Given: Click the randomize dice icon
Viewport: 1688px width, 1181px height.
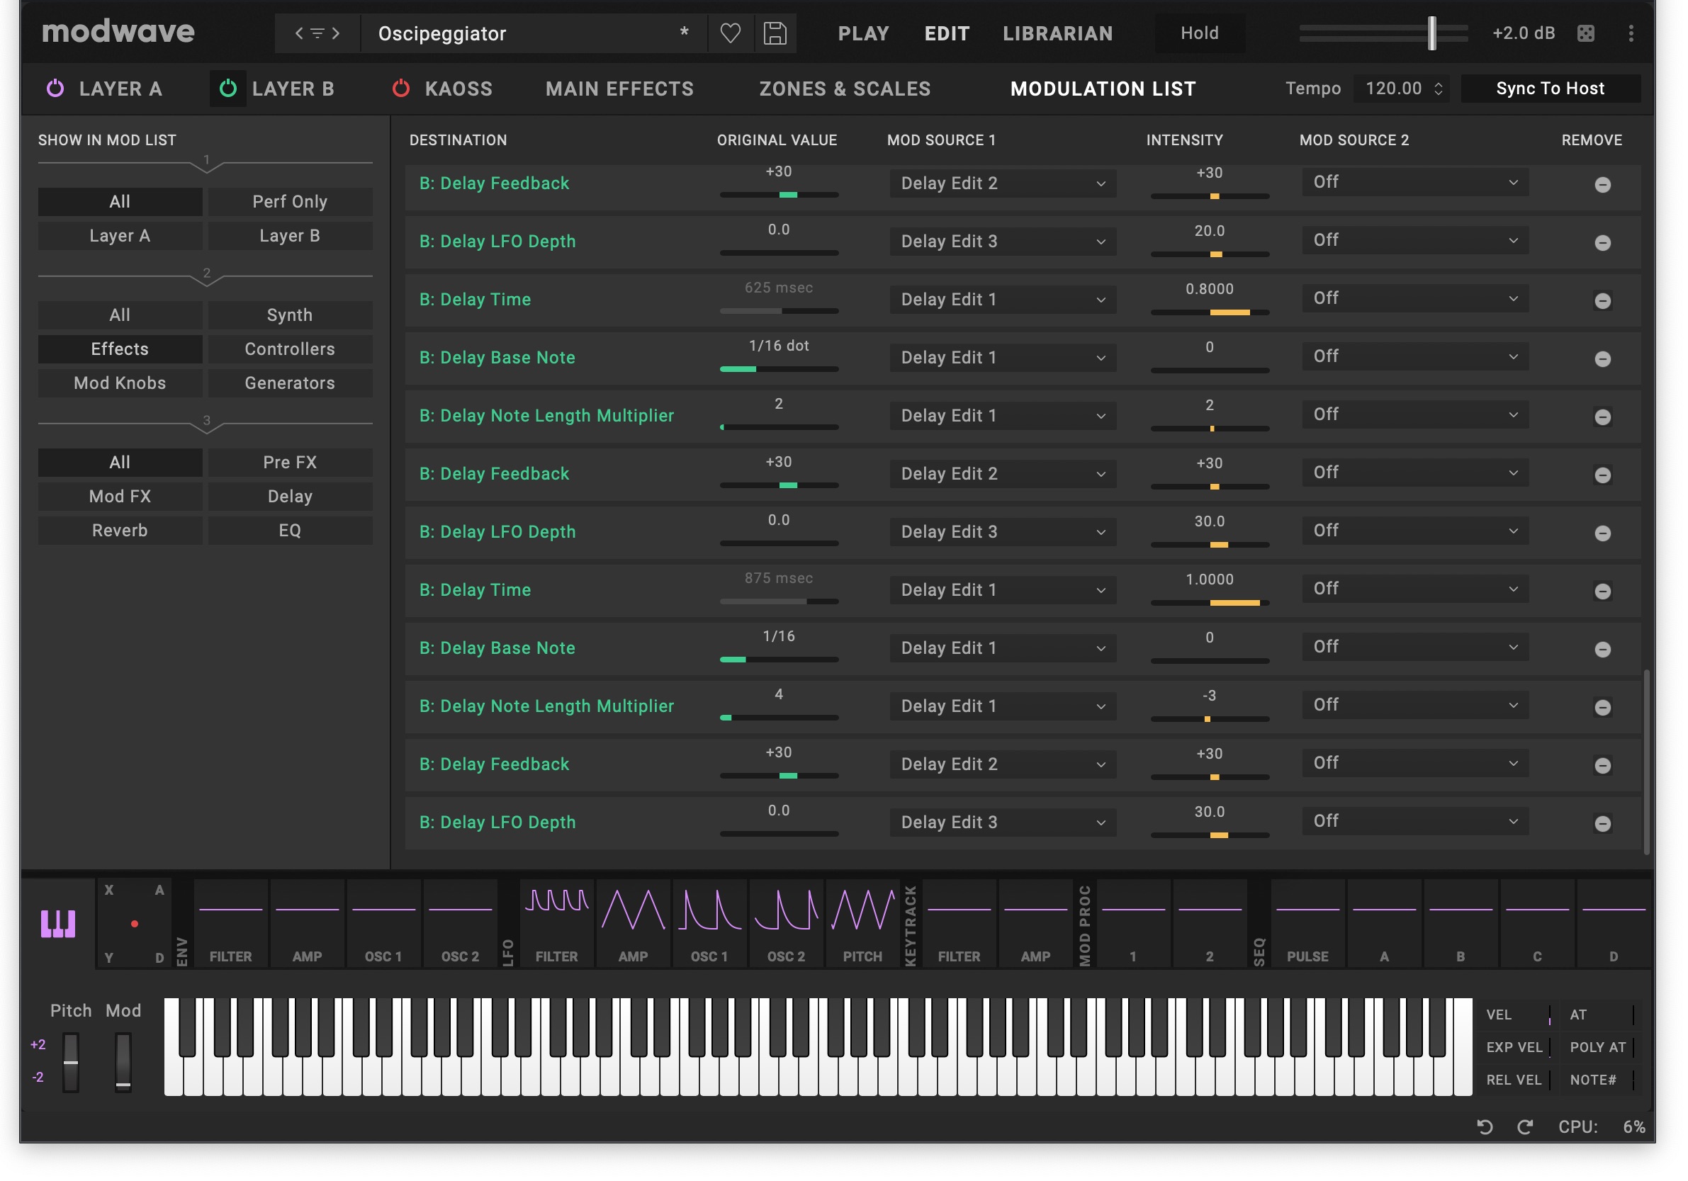Looking at the screenshot, I should pos(1586,34).
